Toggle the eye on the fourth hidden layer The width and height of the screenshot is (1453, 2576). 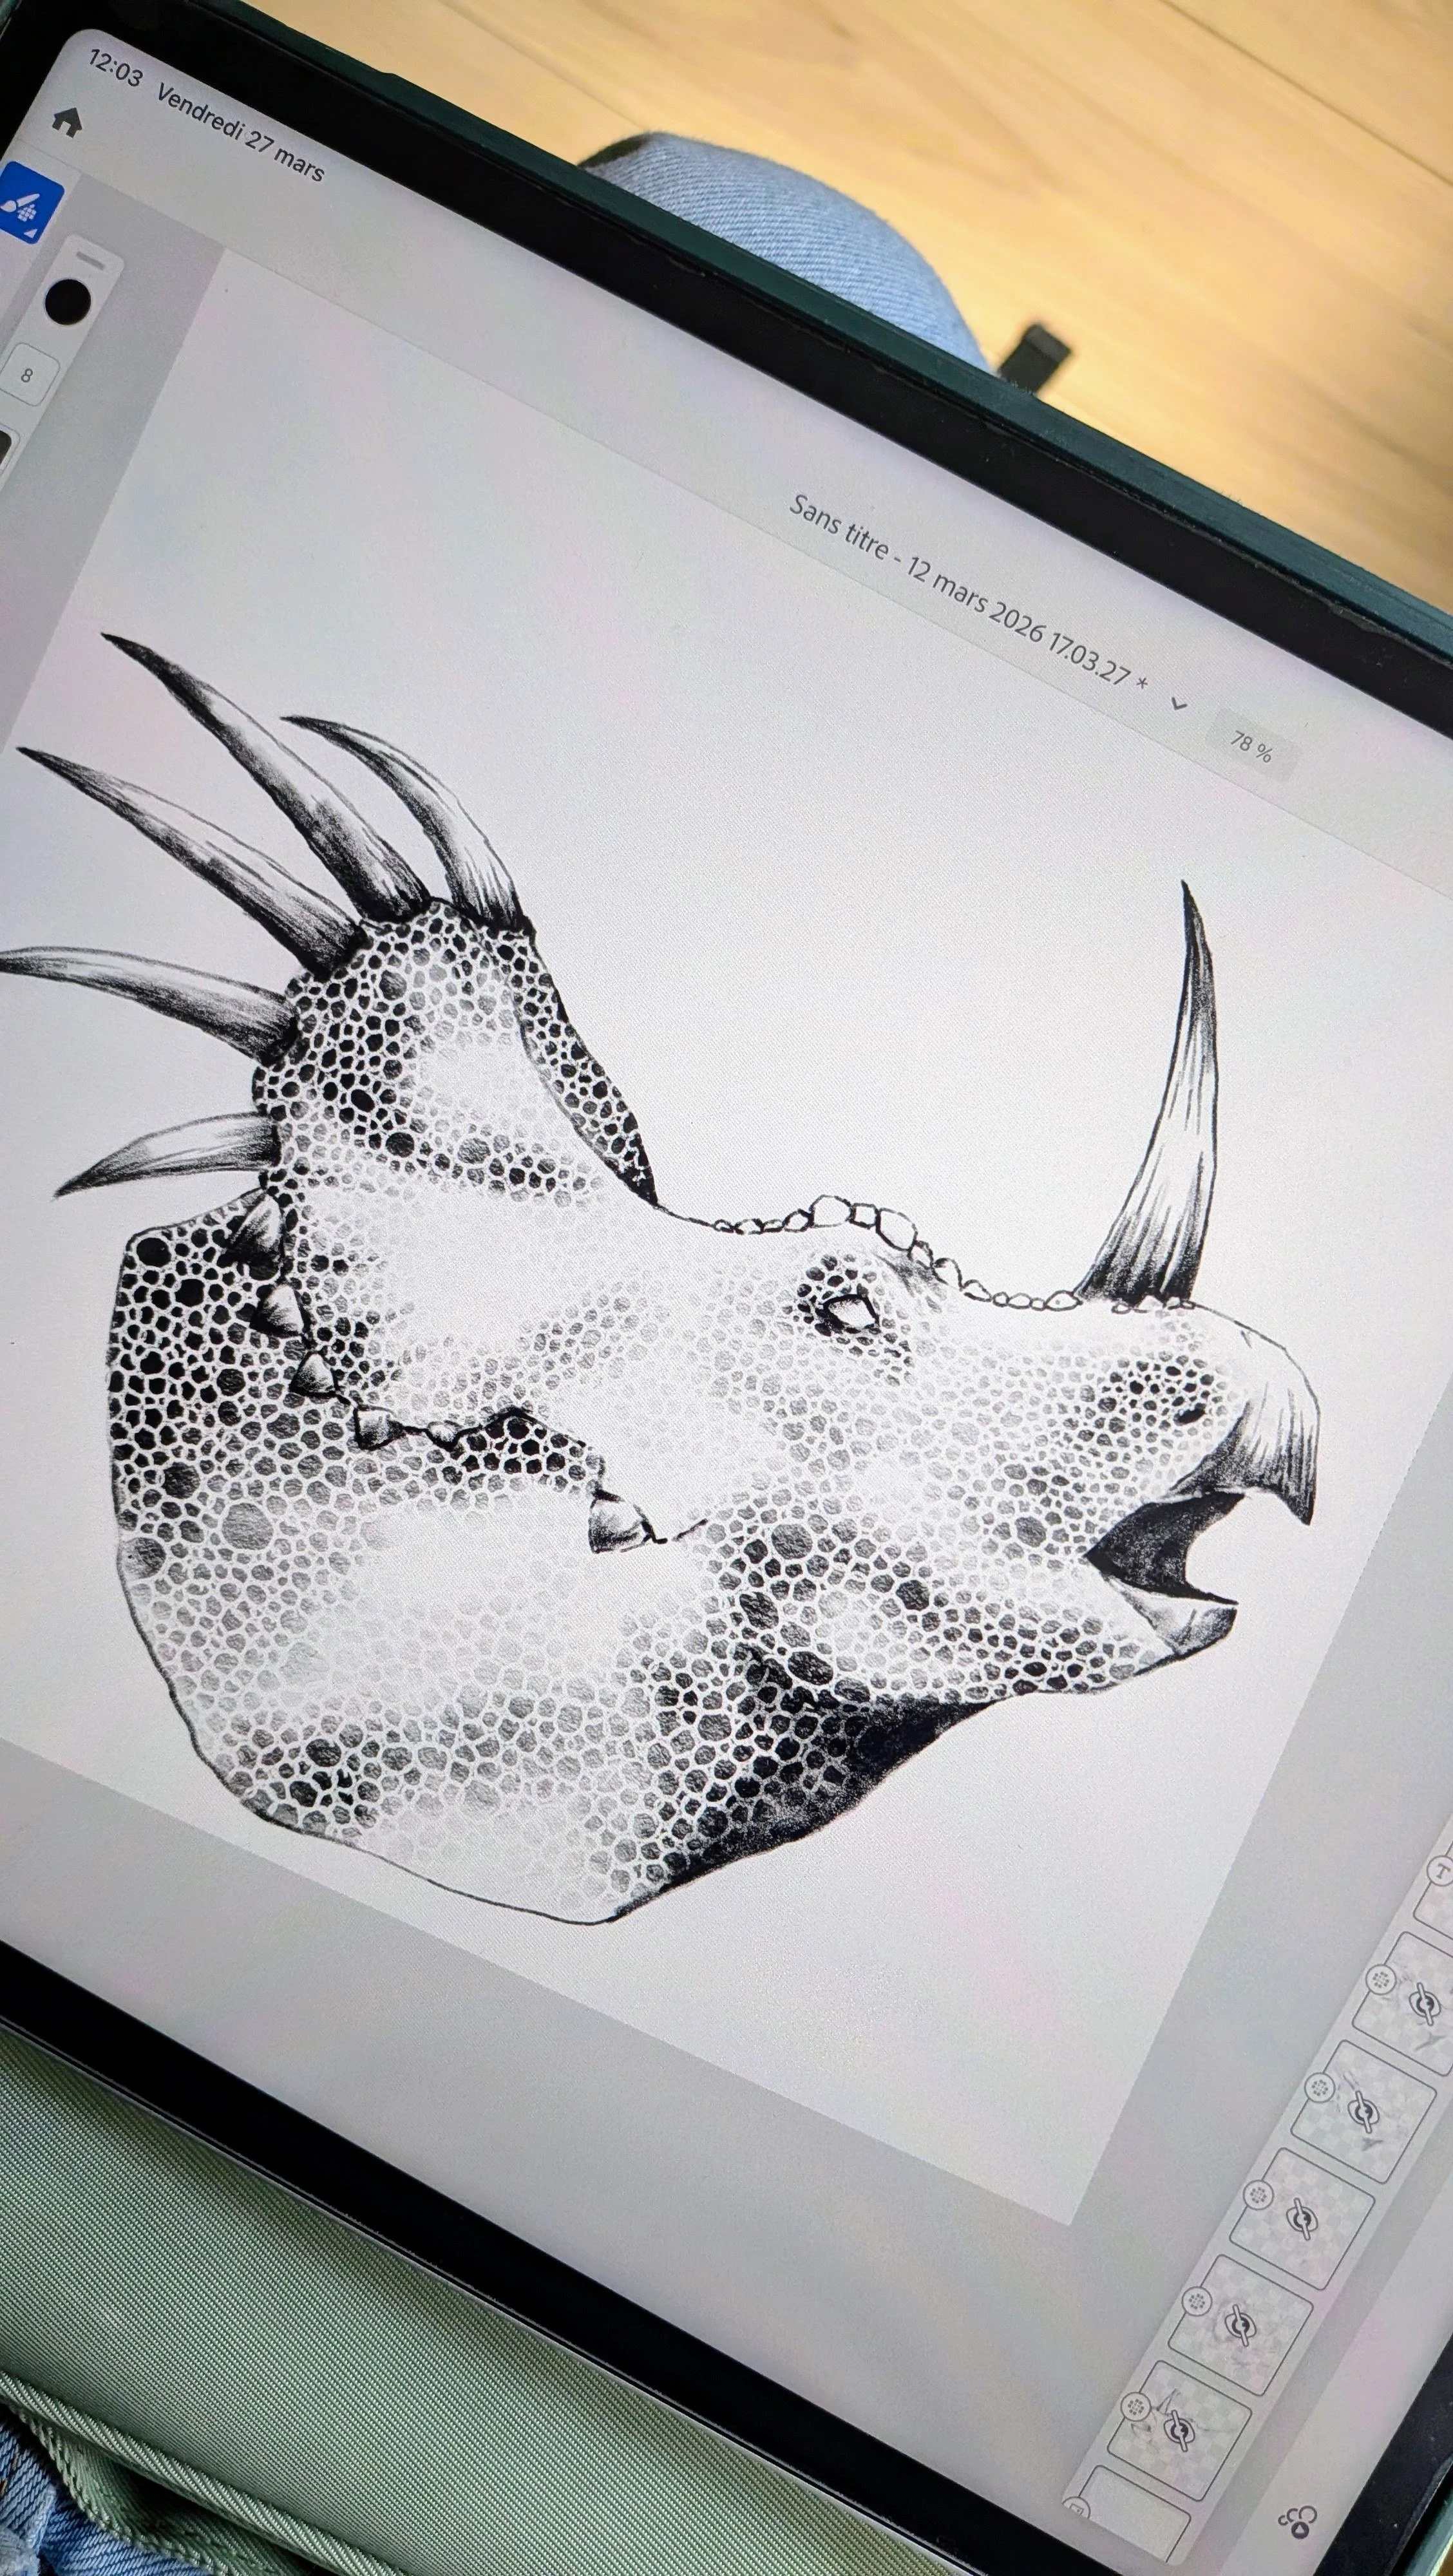(1240, 2325)
